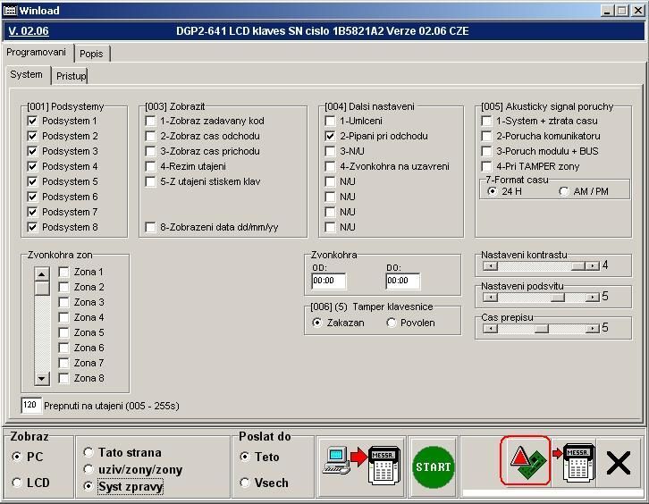Choose LCD in Zobraz group
This screenshot has height=504, width=649.
tap(17, 483)
